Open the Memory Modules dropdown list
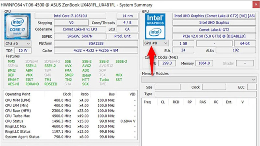This screenshot has width=260, height=146. click(x=199, y=79)
